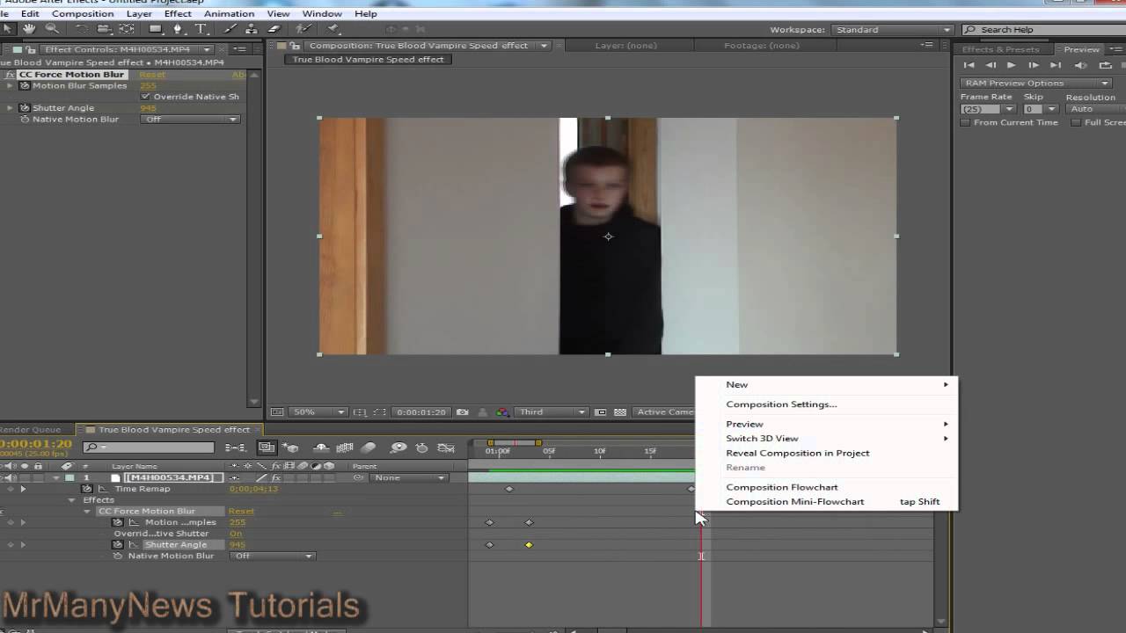Click the Shutter Angle 945 value in timeline

[237, 545]
